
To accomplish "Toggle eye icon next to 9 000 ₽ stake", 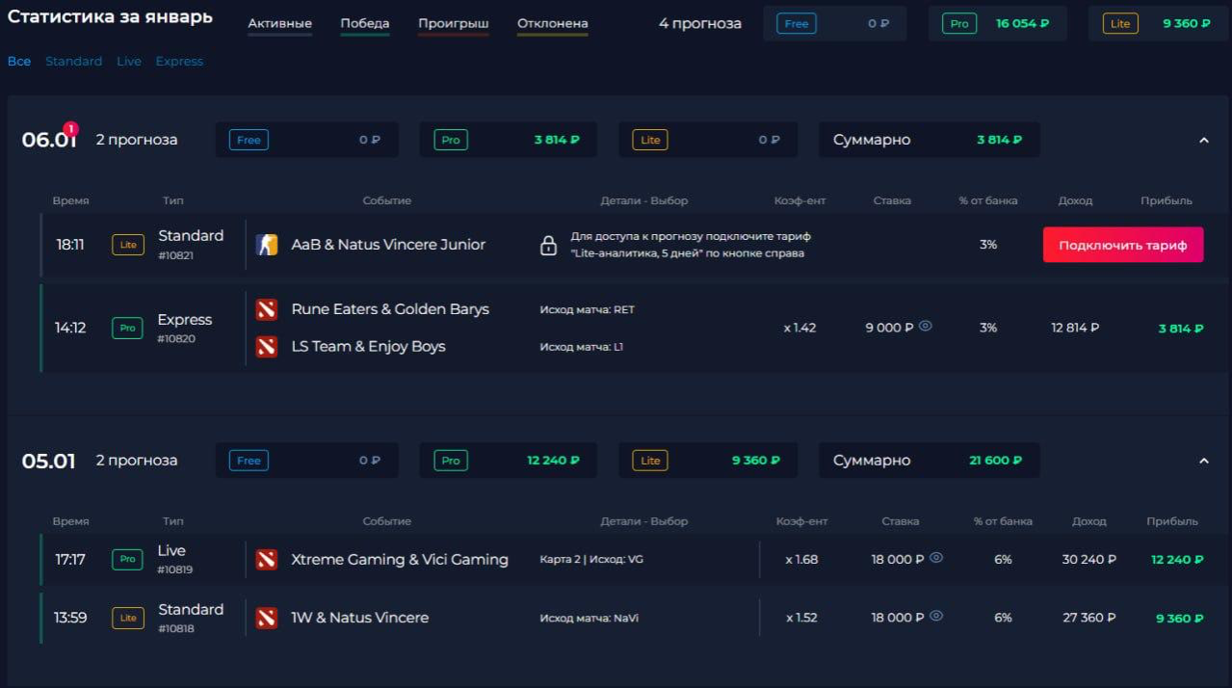I will coord(926,327).
